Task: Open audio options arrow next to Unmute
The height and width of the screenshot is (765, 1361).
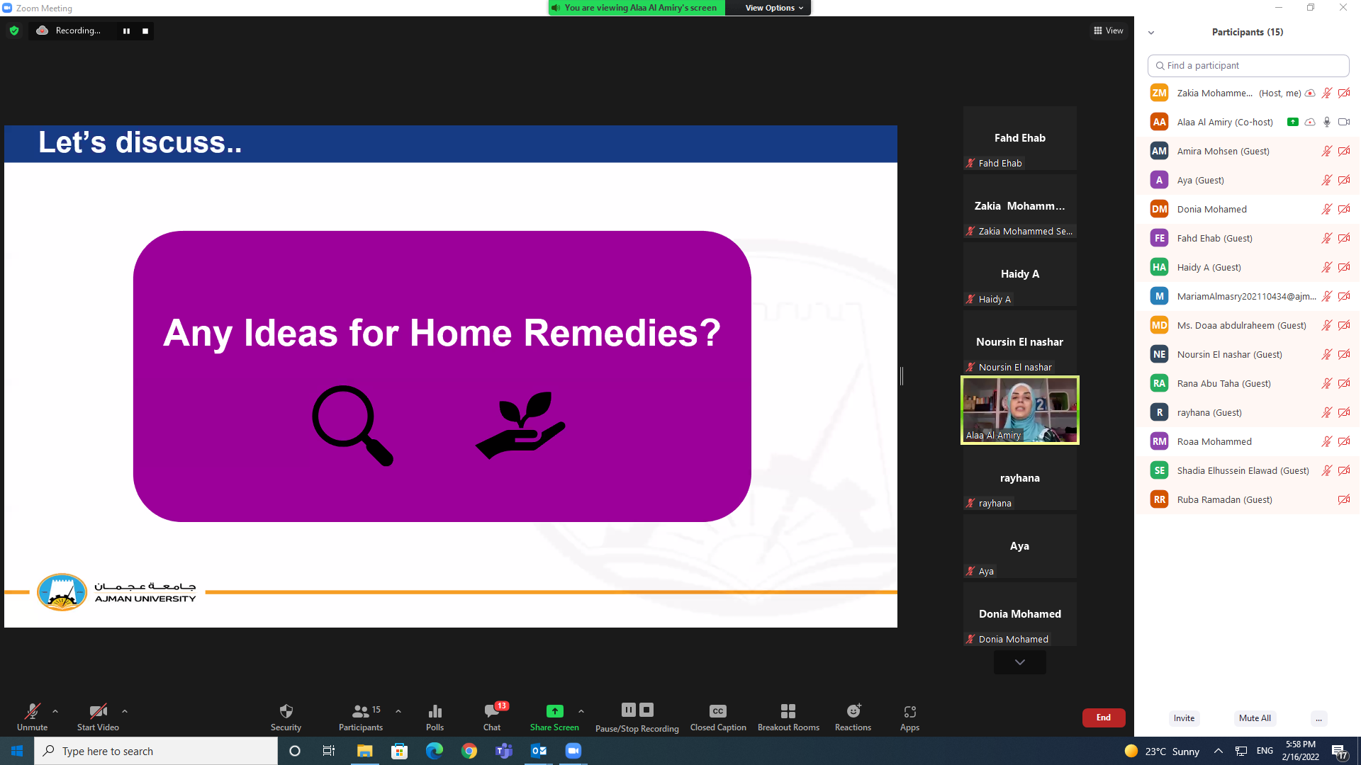Action: point(55,711)
